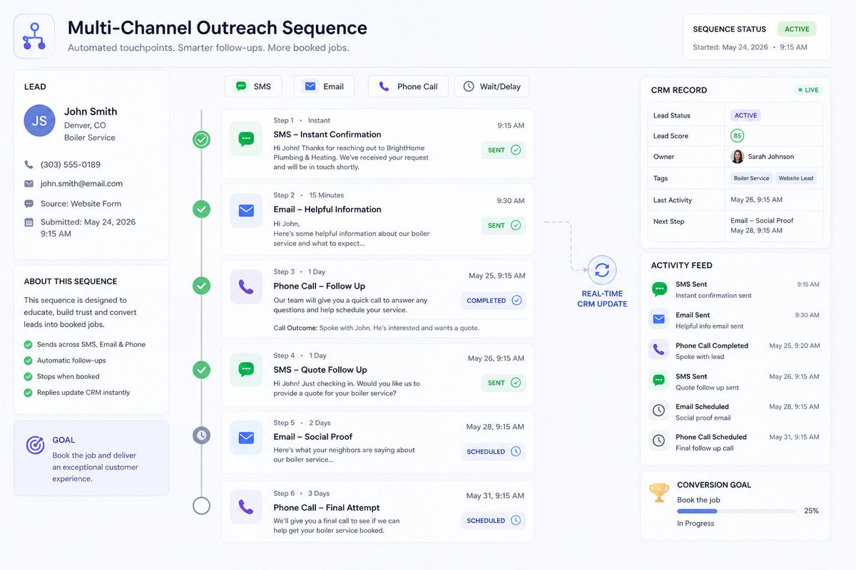Click the Step 2 green check timeline marker
This screenshot has width=856, height=570.
click(x=202, y=209)
